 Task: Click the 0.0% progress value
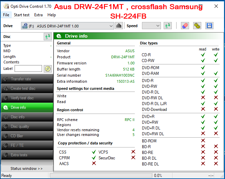click(158, 176)
